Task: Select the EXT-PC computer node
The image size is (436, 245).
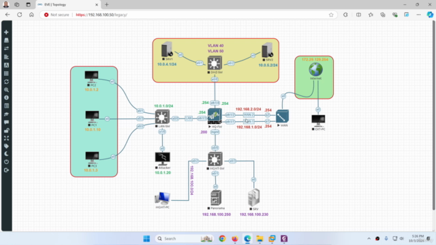Action: coord(318,120)
